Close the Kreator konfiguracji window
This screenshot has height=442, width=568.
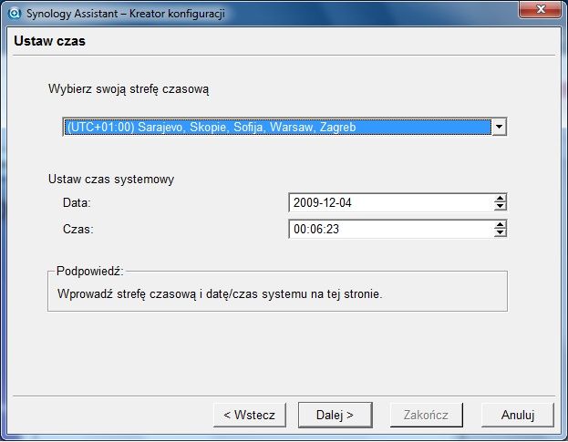540,9
